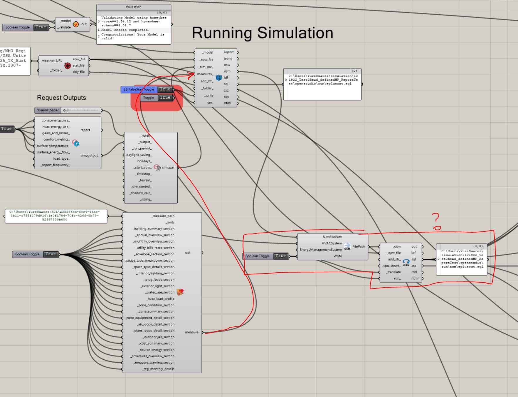Screen dimensions: 518x397
Task: Click the HVACSystem input label
Action: (x=332, y=243)
